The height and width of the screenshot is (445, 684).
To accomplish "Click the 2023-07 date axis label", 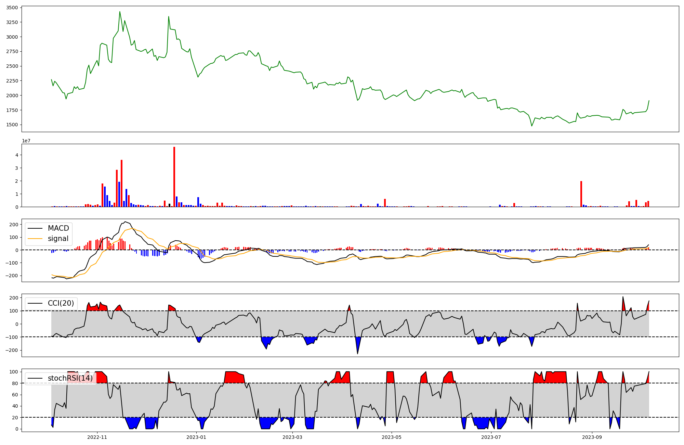I will pos(491,437).
